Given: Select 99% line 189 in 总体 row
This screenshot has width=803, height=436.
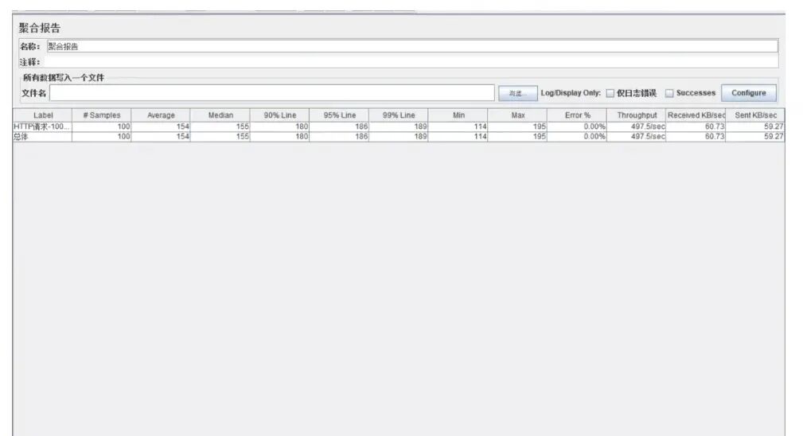Looking at the screenshot, I should pos(399,137).
